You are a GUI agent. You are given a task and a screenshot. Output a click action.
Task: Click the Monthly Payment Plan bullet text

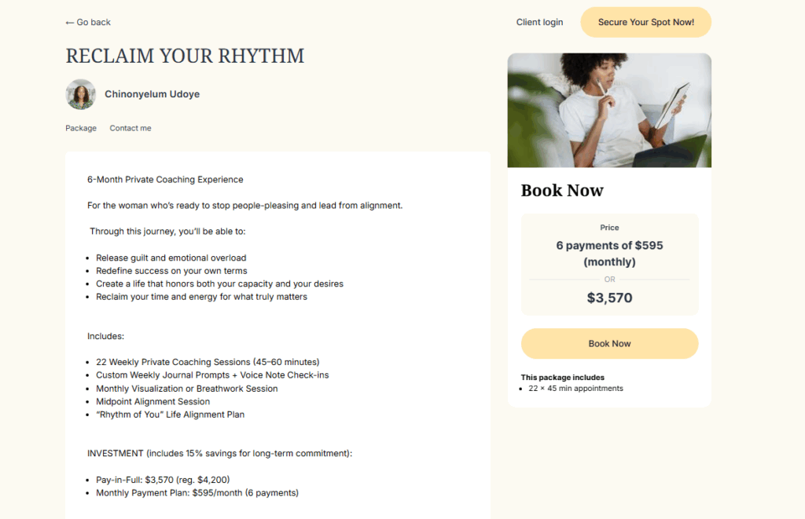tap(197, 493)
